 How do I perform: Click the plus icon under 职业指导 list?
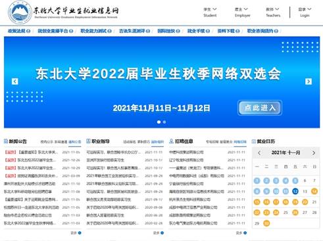click(x=162, y=233)
